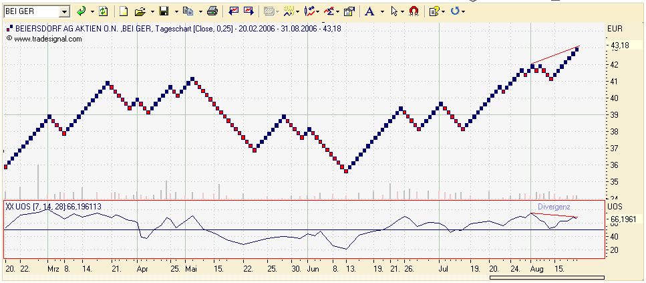Viewport: 646px width, 283px height.
Task: Click the sigma formula strategy icon
Action: coord(329,11)
